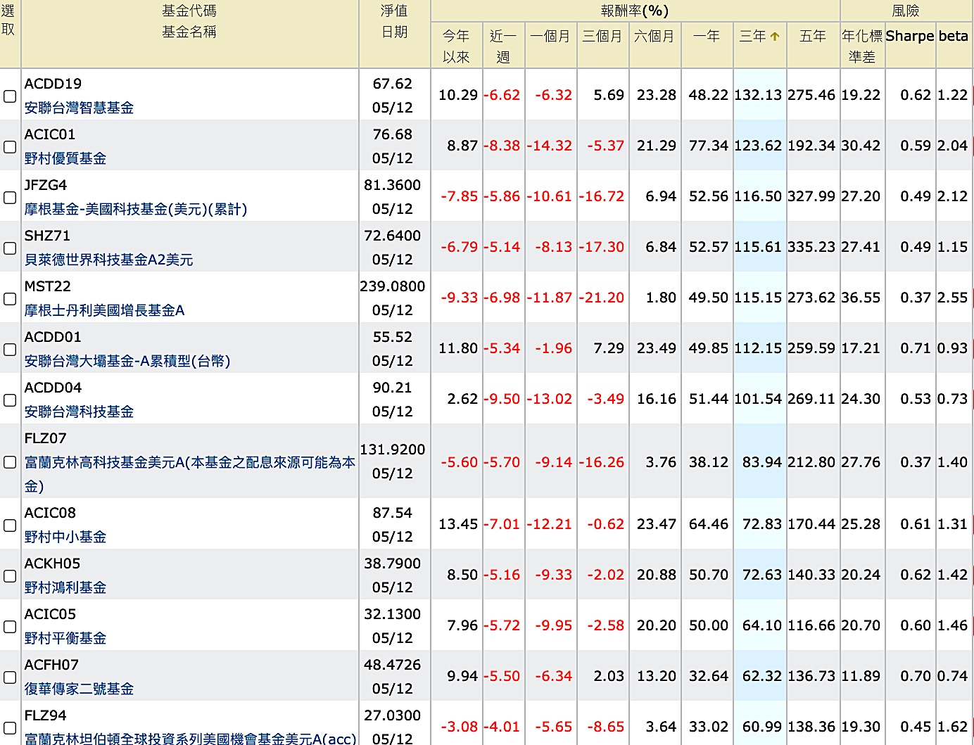Open the 富蘭克林高科技基金美元A link
The width and height of the screenshot is (974, 745).
tap(190, 474)
